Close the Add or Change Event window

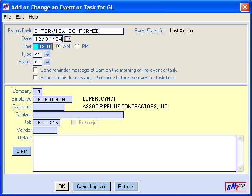[245, 7]
